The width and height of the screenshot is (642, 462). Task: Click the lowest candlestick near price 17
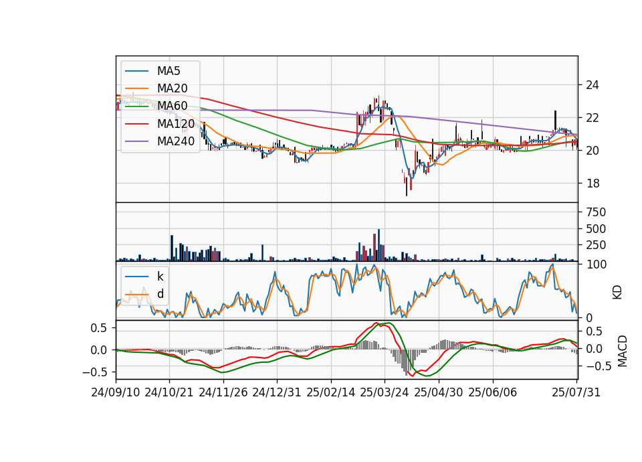[x=407, y=187]
